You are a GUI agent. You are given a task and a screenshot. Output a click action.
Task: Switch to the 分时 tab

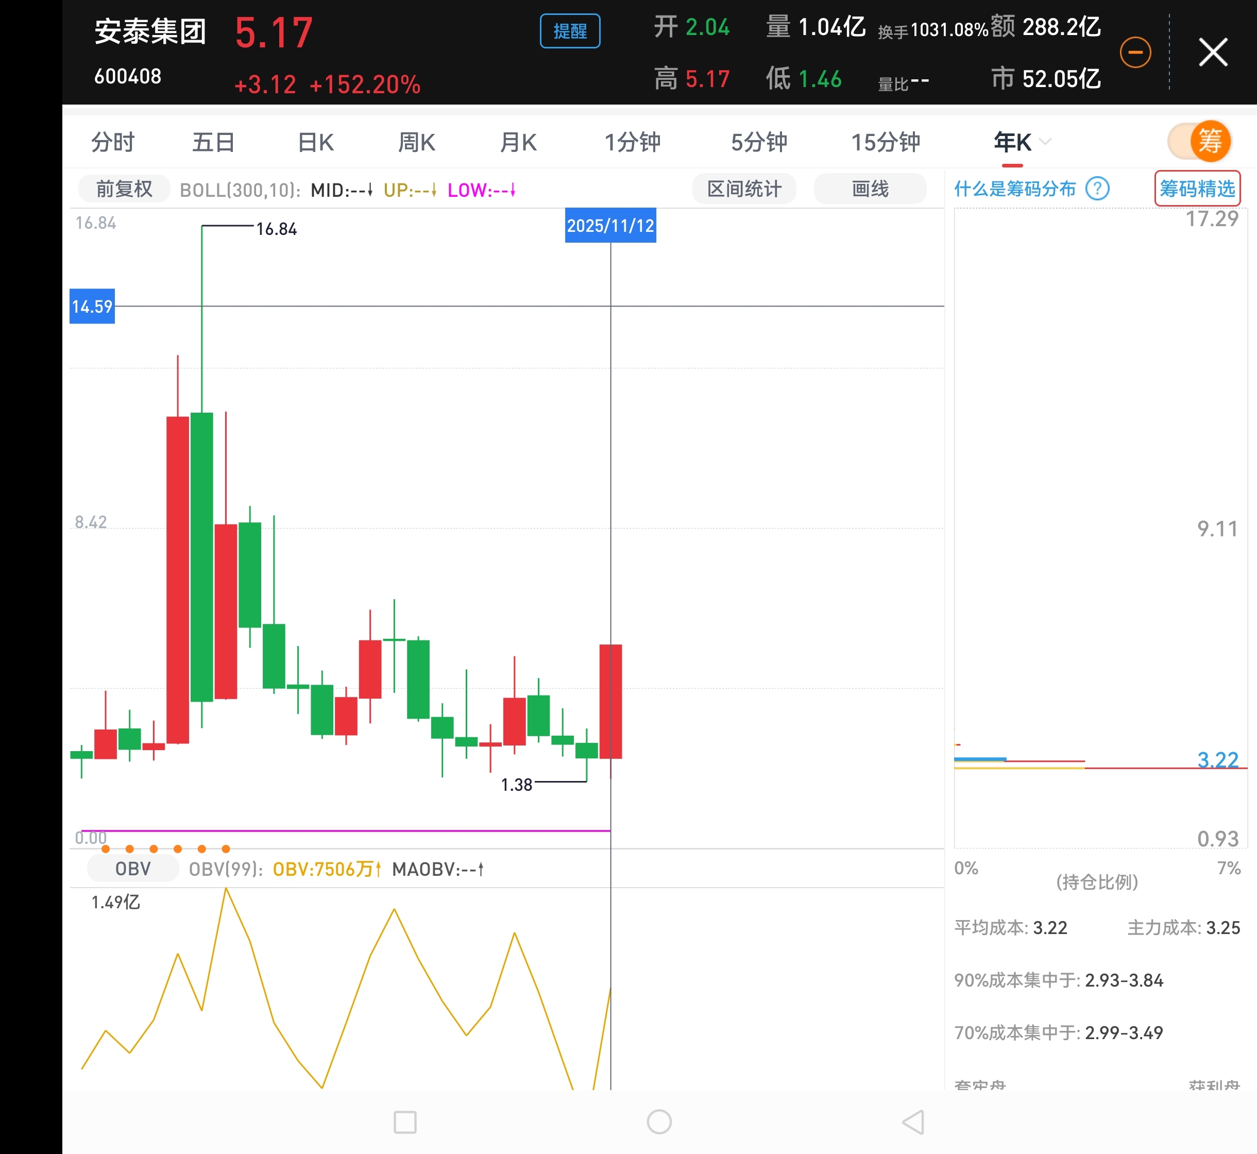[x=113, y=142]
